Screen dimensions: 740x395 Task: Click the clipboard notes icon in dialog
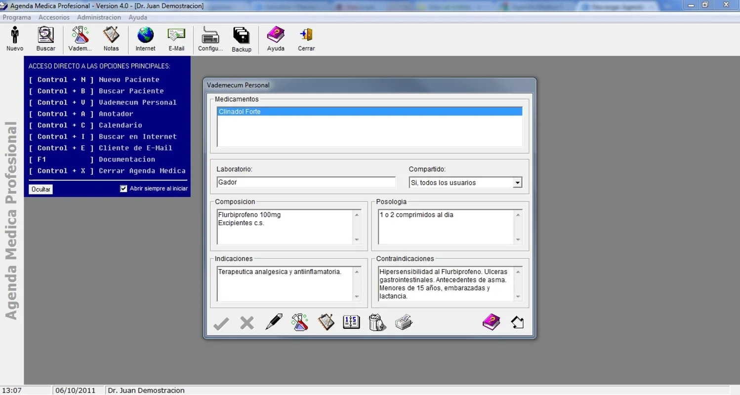point(326,322)
